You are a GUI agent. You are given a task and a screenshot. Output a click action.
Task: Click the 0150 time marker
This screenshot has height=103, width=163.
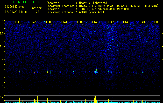pos(157,22)
